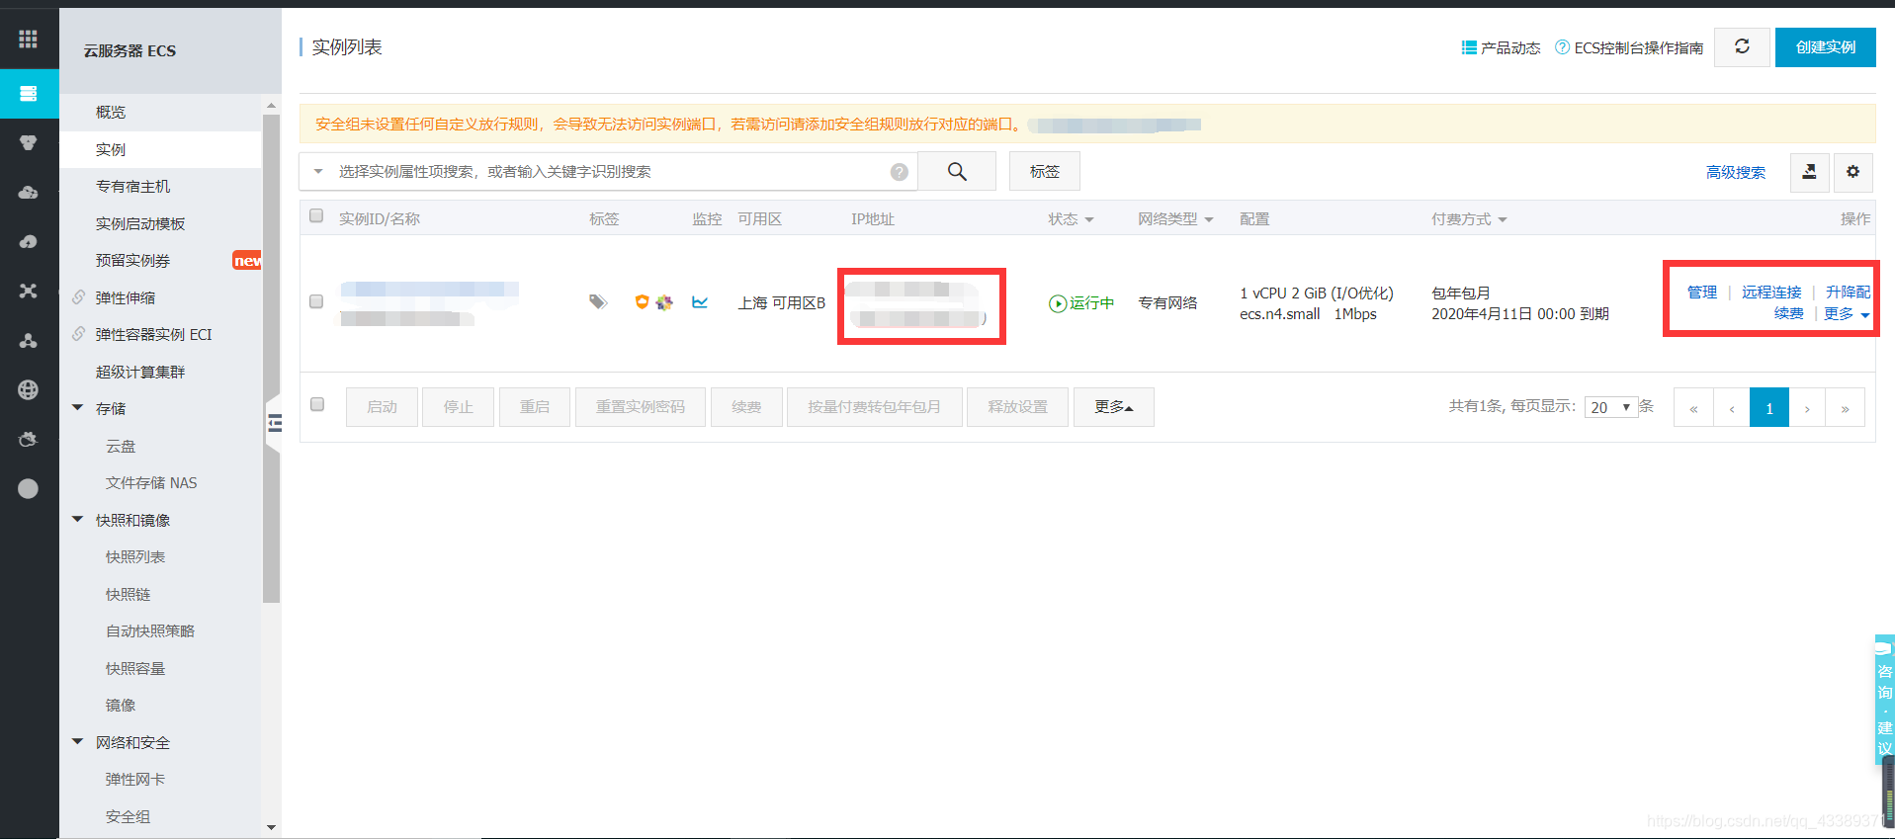Click the sidebar scroll down arrow

[x=271, y=827]
